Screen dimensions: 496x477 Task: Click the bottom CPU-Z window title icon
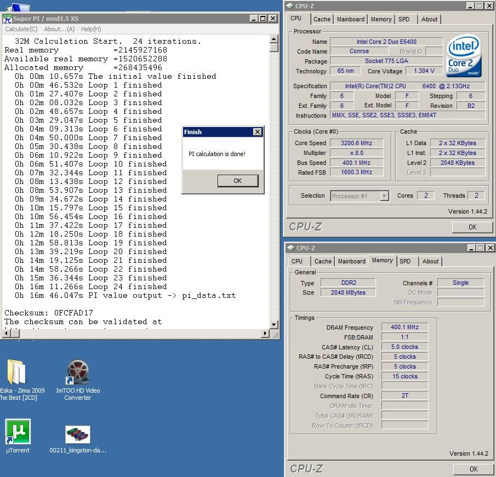click(x=291, y=248)
